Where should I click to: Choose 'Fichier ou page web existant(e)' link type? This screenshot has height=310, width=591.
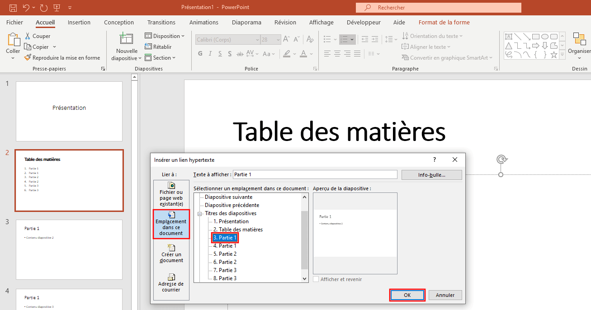pos(171,194)
